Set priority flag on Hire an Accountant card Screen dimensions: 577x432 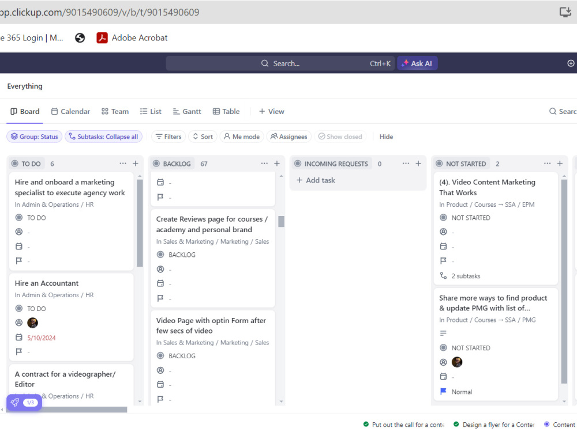pyautogui.click(x=19, y=352)
